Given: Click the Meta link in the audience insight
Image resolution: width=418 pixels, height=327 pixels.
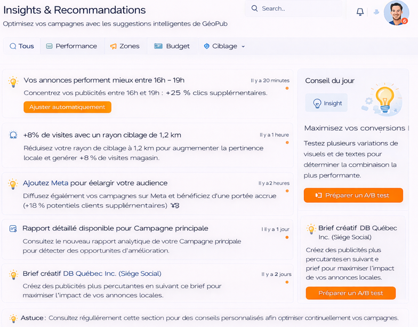Looking at the screenshot, I should (x=60, y=183).
